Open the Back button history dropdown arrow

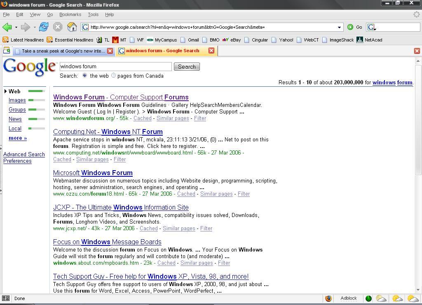point(16,27)
